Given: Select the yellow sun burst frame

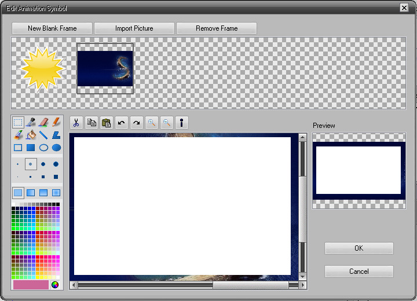Looking at the screenshot, I should [x=42, y=69].
